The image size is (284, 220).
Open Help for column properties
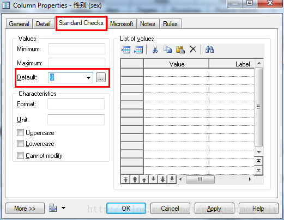pos(258,209)
